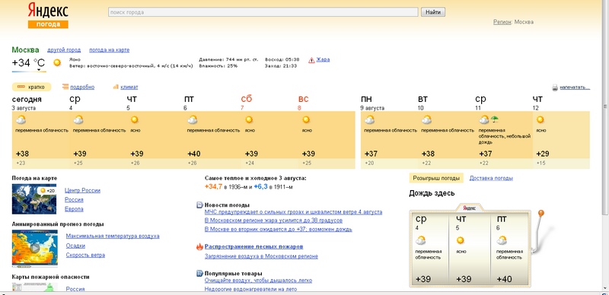
Task: Click the sunny icon for сб 7
Action: tap(249, 119)
